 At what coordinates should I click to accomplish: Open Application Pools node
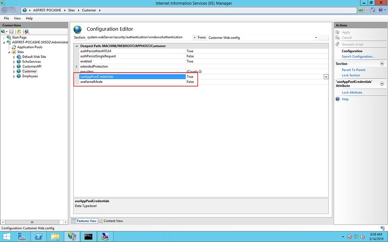coord(30,47)
